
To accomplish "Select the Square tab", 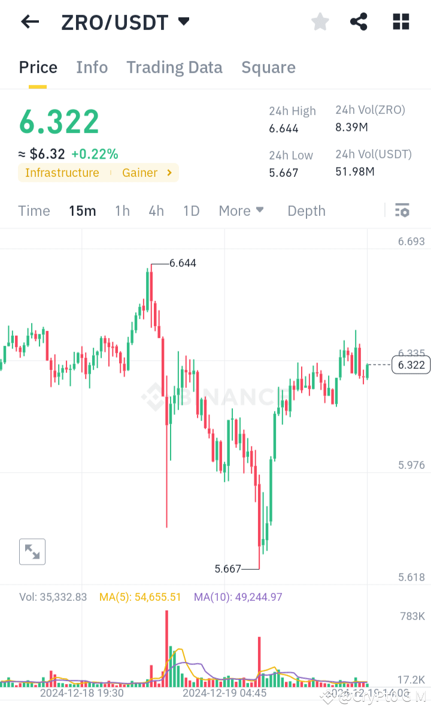I will (x=268, y=67).
